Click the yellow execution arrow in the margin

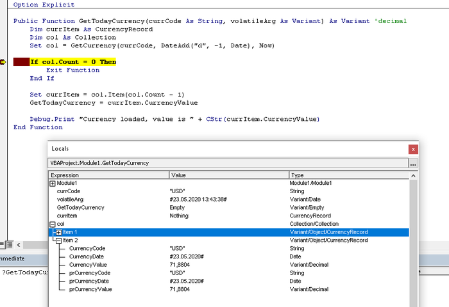tap(4, 62)
